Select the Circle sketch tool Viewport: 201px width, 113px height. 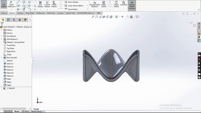[x=24, y=2]
